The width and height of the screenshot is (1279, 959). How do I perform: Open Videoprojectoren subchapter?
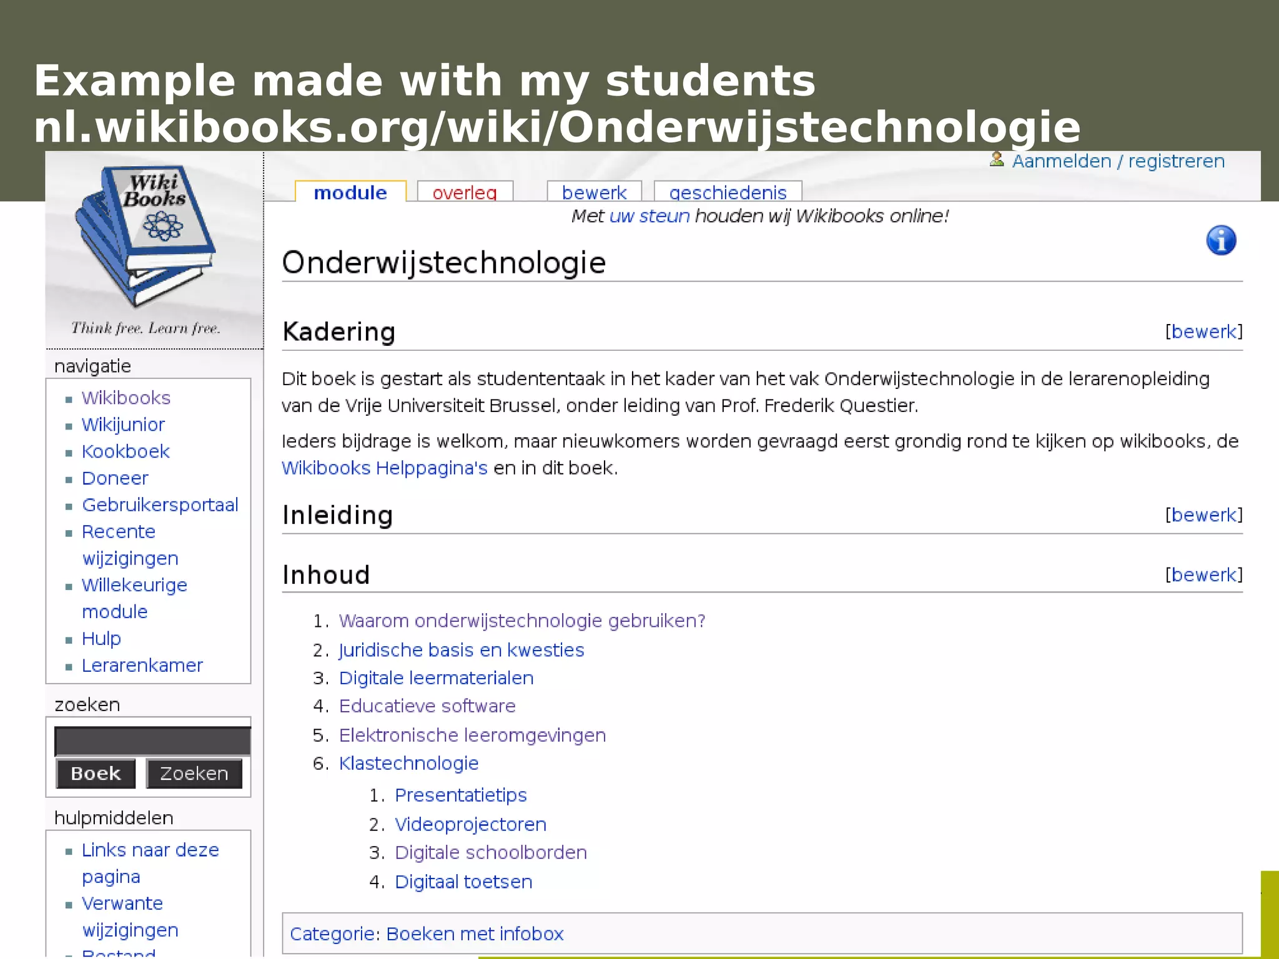coord(470,824)
